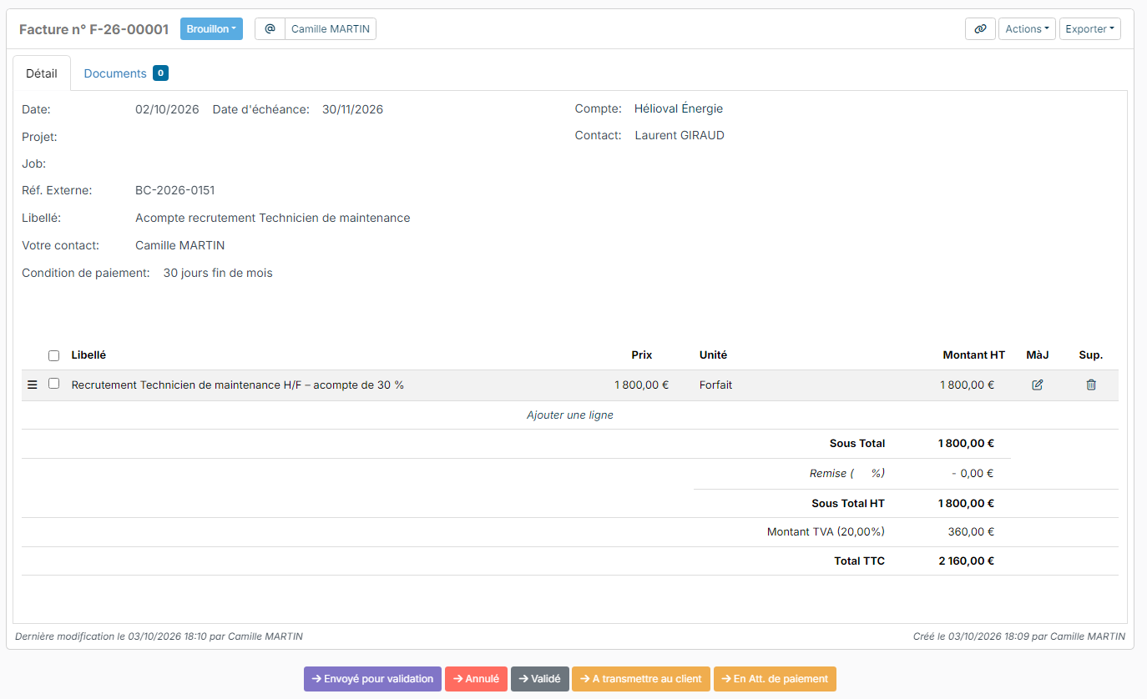Click the Acompte recrutement Technicien de maintenance label
This screenshot has width=1147, height=699.
click(x=273, y=218)
